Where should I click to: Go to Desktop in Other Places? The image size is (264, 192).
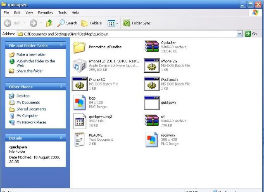coord(23,96)
